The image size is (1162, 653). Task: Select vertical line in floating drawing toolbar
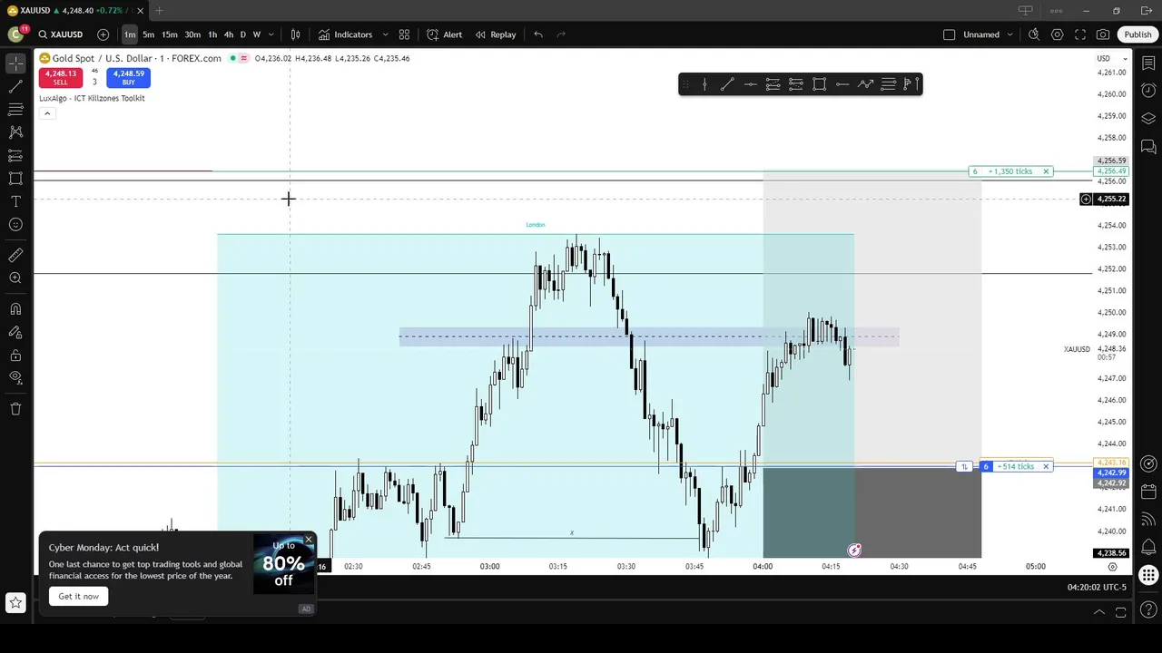point(704,84)
